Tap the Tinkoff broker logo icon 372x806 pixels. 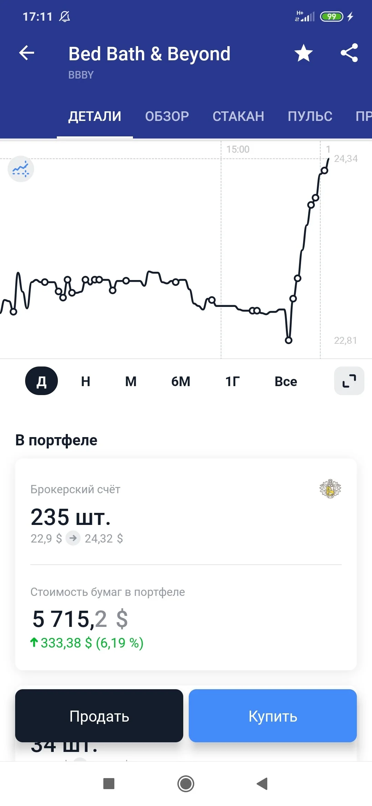[330, 489]
